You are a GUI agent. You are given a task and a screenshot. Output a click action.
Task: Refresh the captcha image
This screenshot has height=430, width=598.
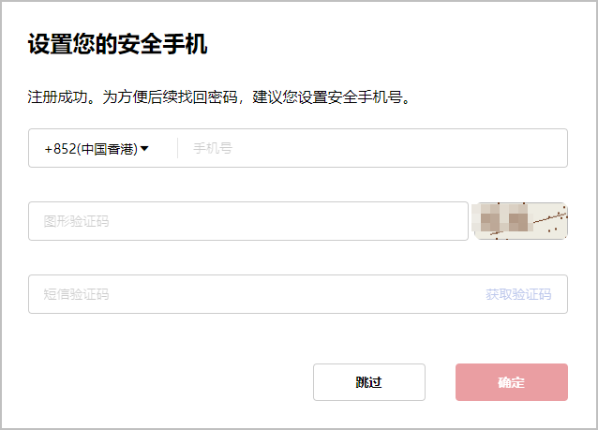coord(520,221)
